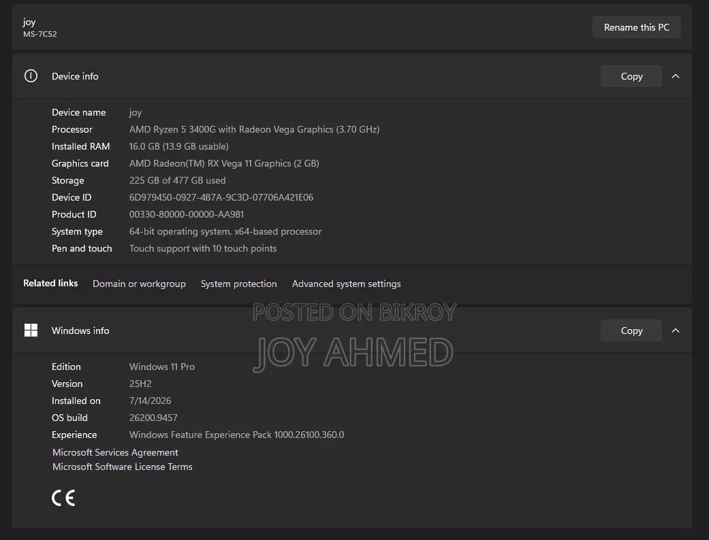This screenshot has height=540, width=709.
Task: Select the 225 GB of 477 GB storage value
Action: coord(177,180)
